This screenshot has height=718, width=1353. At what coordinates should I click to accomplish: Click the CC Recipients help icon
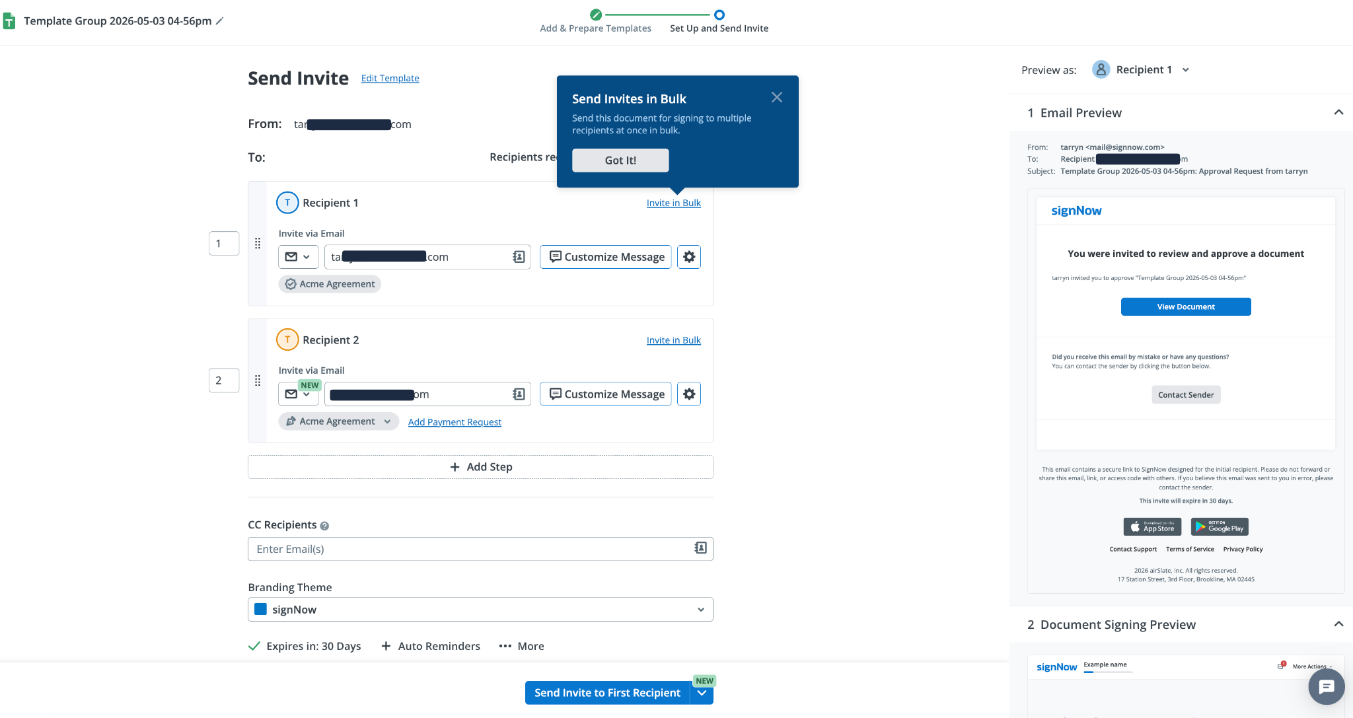coord(324,526)
